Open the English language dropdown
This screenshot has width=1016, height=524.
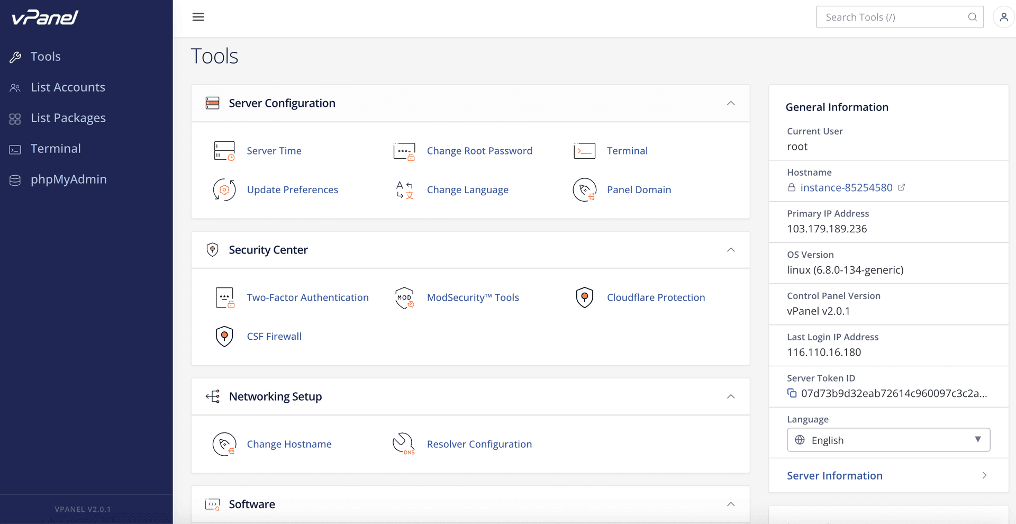pos(888,440)
